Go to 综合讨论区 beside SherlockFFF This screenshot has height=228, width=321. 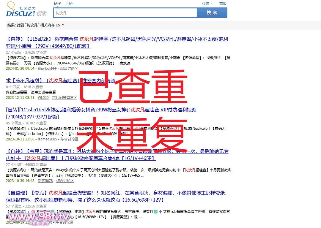69,69
